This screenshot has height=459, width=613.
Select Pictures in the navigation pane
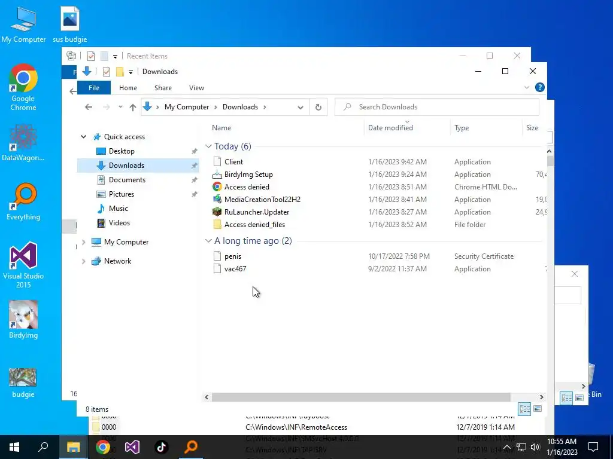pos(121,194)
